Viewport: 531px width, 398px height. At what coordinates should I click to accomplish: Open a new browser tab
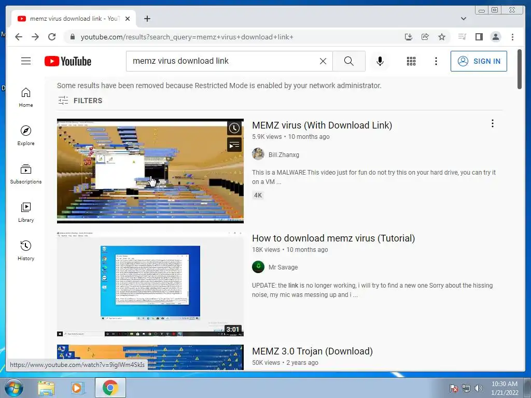tap(147, 19)
